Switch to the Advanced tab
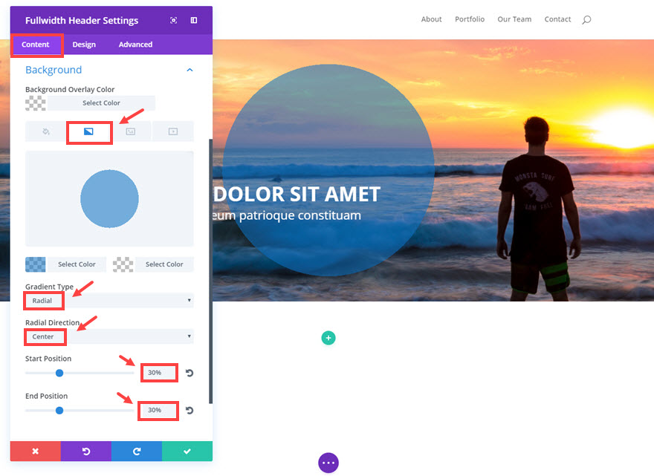This screenshot has height=476, width=654. (135, 45)
